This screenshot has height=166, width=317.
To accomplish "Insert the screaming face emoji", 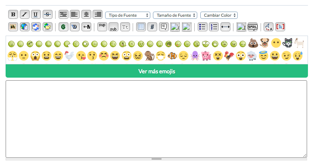I will 35,56.
